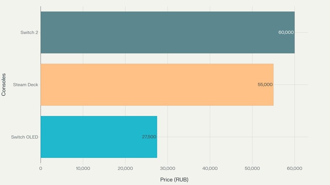This screenshot has height=185, width=330.
Task: Click the Price (RUB) axis title
Action: pos(174,179)
